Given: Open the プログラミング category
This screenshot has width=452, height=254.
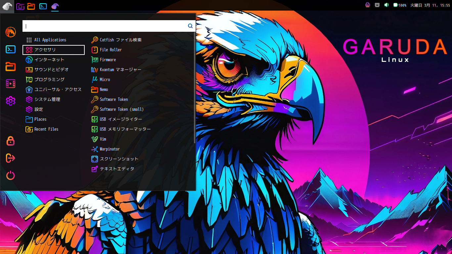Looking at the screenshot, I should pyautogui.click(x=54, y=79).
